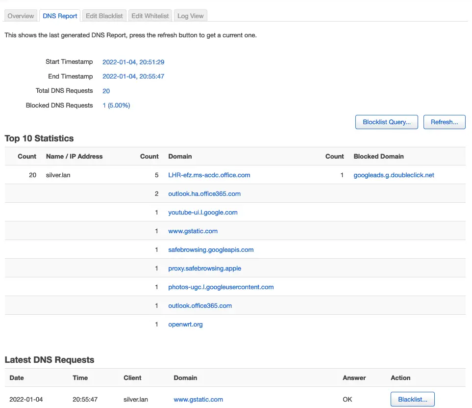The image size is (472, 408).
Task: Click www.gstatic.com in Top 10 Statistics
Action: point(193,231)
